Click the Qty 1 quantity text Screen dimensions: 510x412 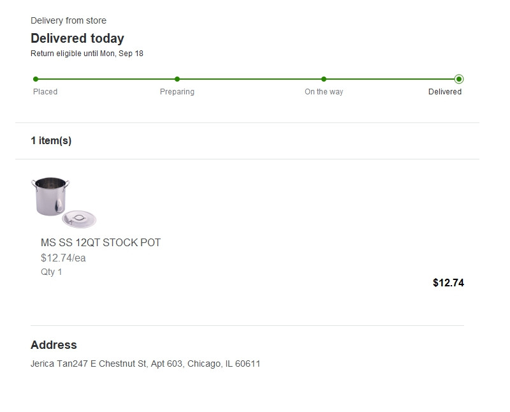[52, 272]
